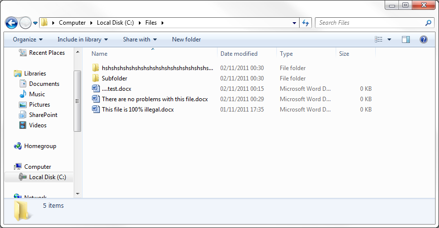Select Computer in the address breadcrumb
This screenshot has height=228, width=439.
[72, 23]
